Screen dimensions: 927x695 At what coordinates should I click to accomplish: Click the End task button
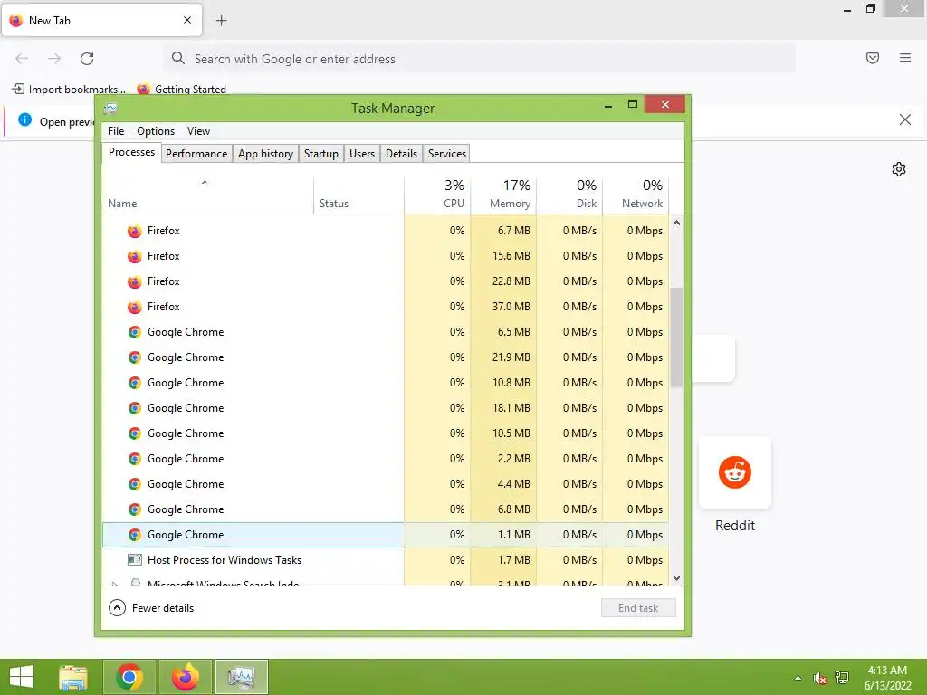[638, 608]
